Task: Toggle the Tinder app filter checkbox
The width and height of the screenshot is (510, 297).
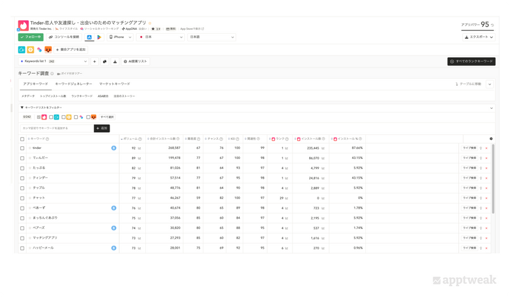Action: coord(39,117)
